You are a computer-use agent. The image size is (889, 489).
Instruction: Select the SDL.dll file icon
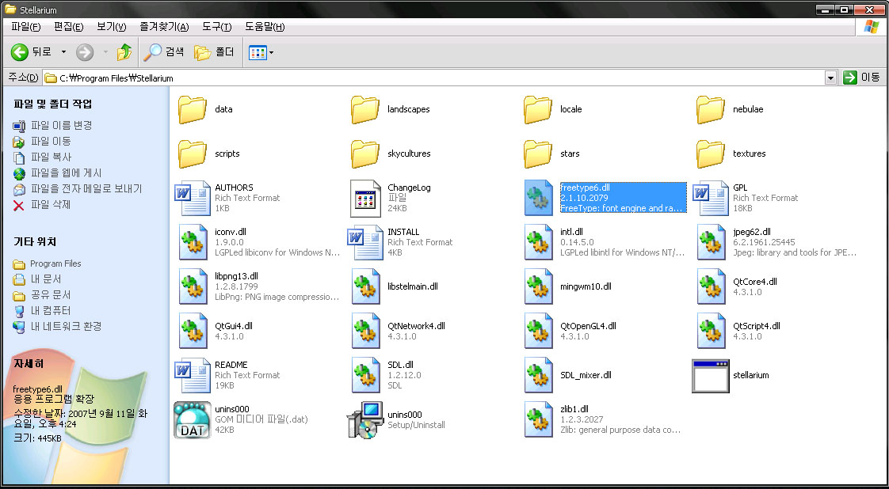point(365,375)
